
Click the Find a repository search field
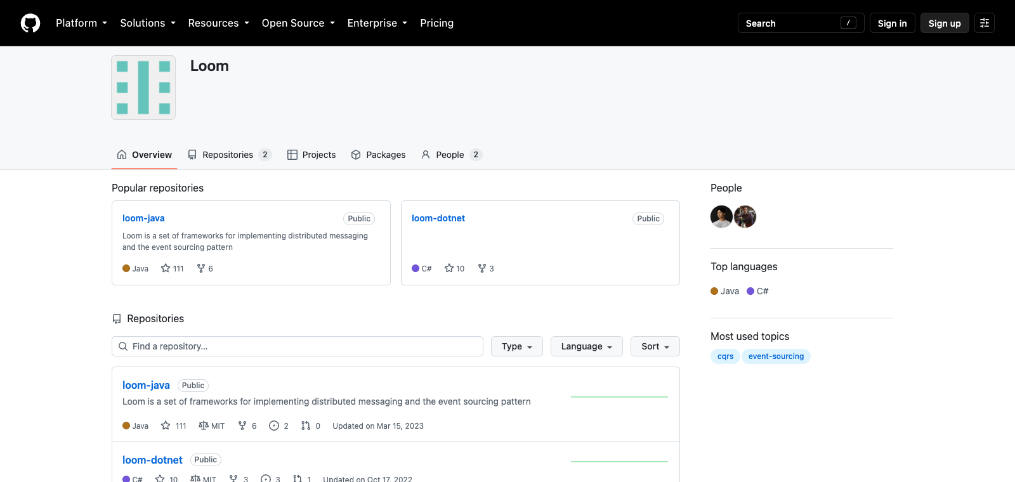click(298, 346)
